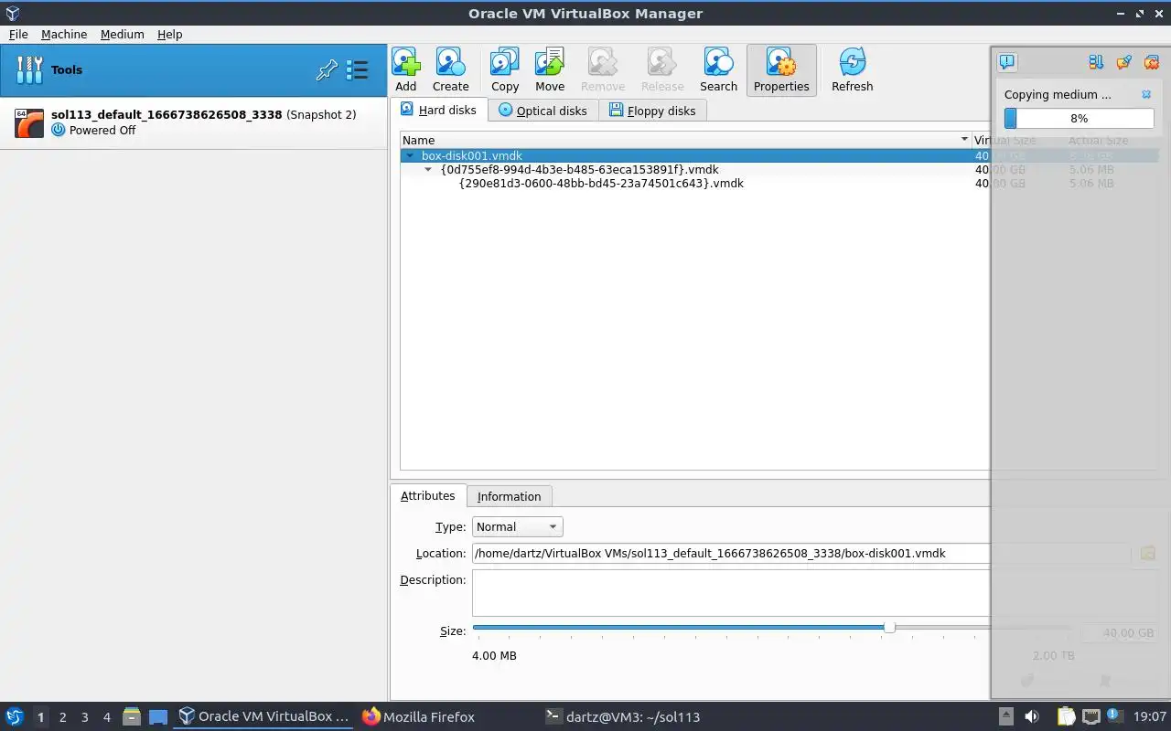This screenshot has height=731, width=1171.
Task: Click the Tools wrench icon in sidebar
Action: pyautogui.click(x=29, y=69)
